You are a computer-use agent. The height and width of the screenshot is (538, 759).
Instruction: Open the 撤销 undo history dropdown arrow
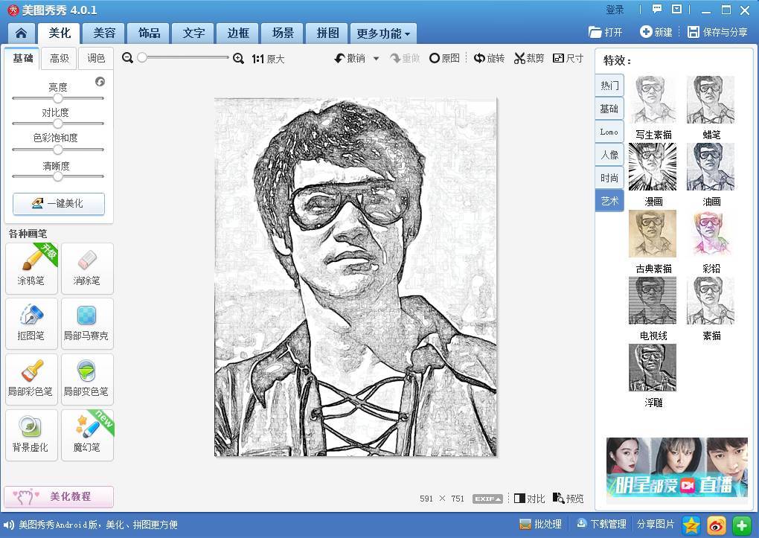coord(376,58)
